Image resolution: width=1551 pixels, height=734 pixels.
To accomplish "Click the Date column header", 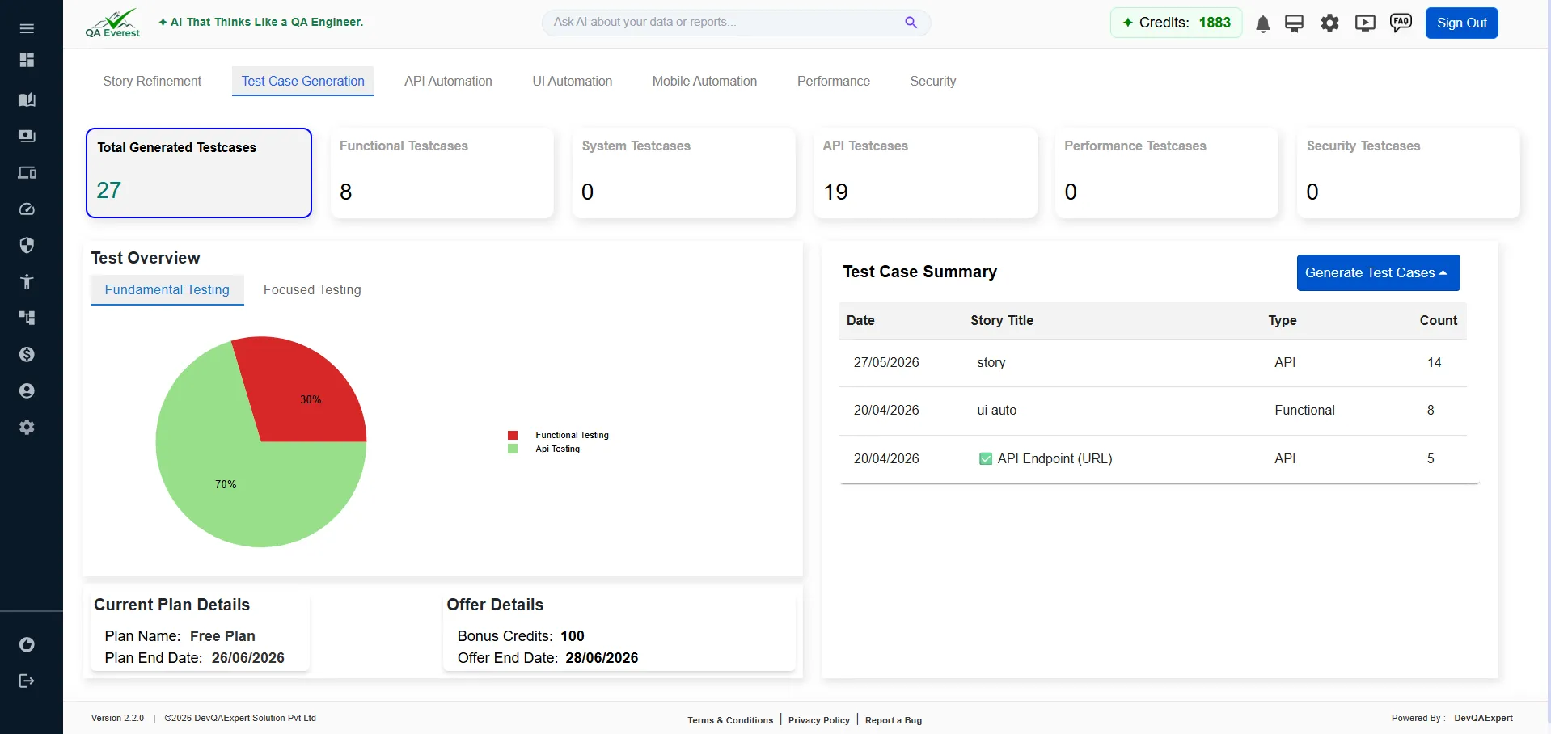I will 860,321.
